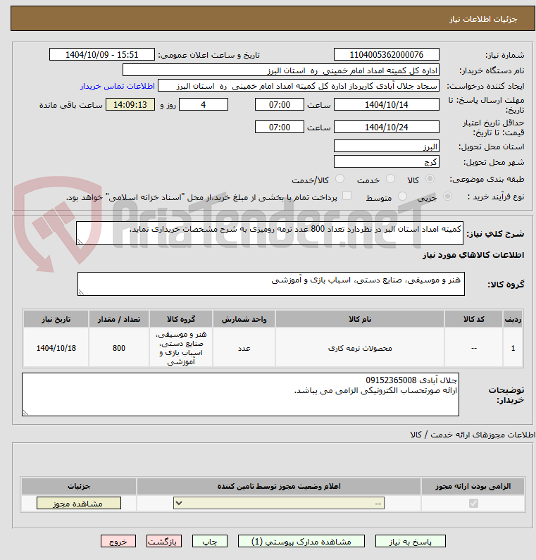Click the محصولات ترمه کاری cell
The image size is (536, 560).
(x=360, y=348)
